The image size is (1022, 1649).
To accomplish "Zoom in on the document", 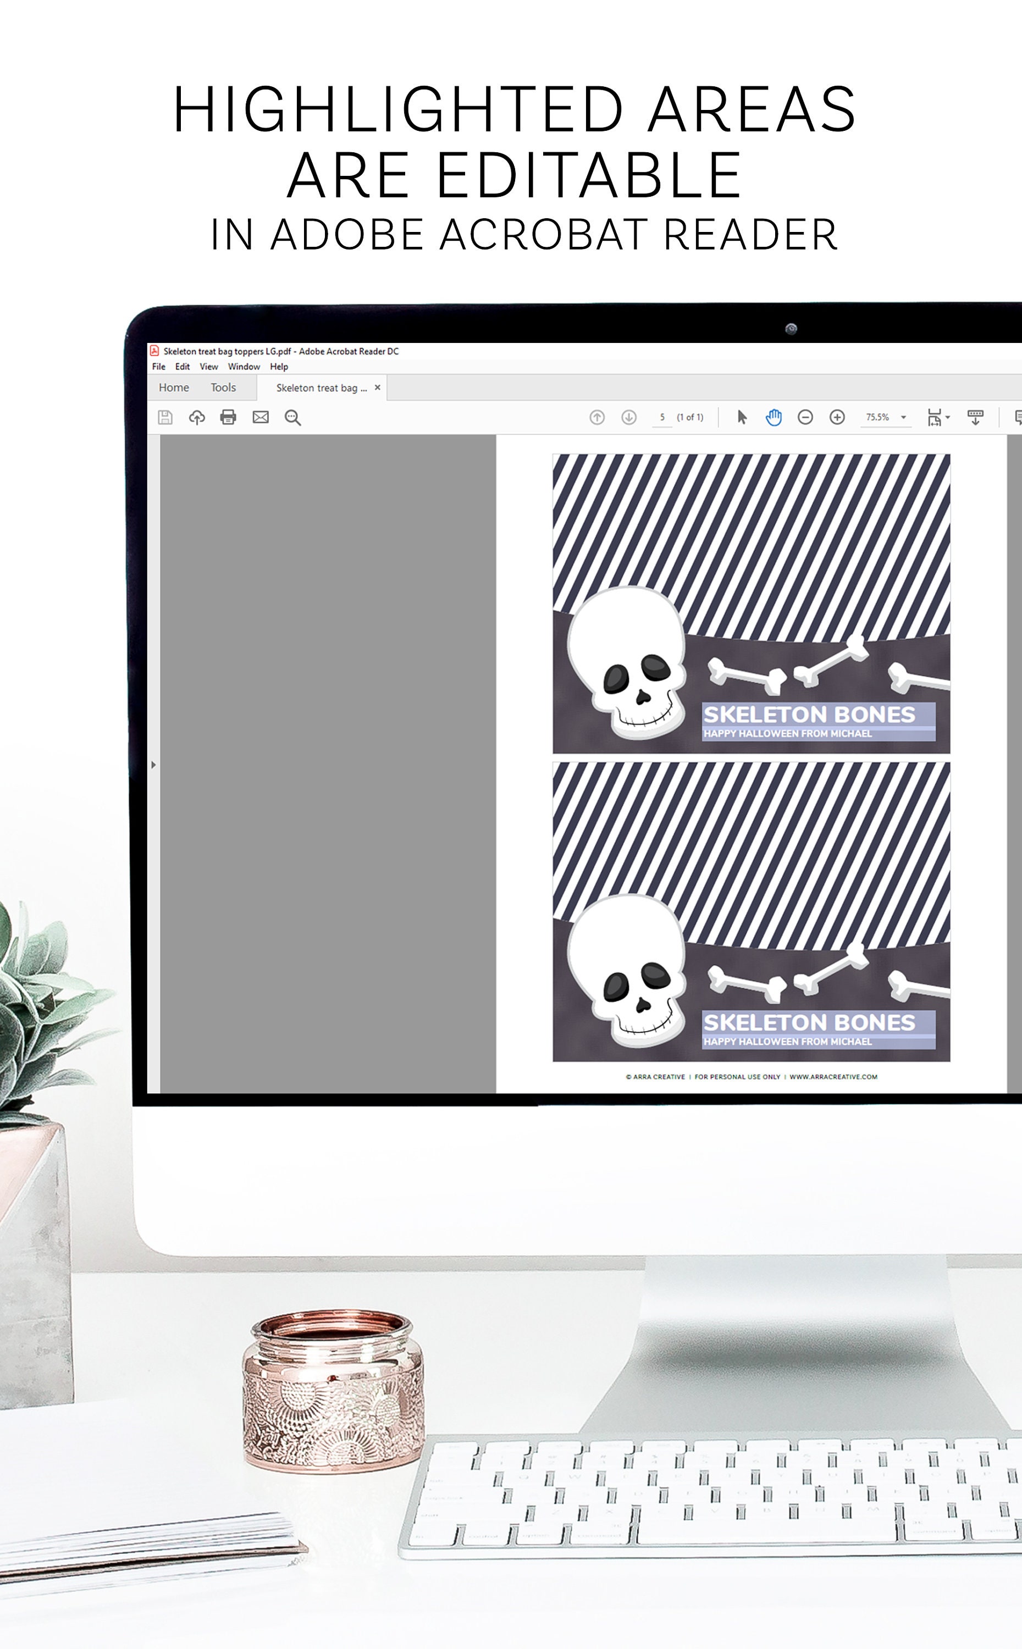I will pos(837,418).
